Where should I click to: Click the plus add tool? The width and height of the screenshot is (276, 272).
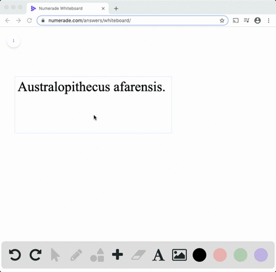tap(117, 255)
